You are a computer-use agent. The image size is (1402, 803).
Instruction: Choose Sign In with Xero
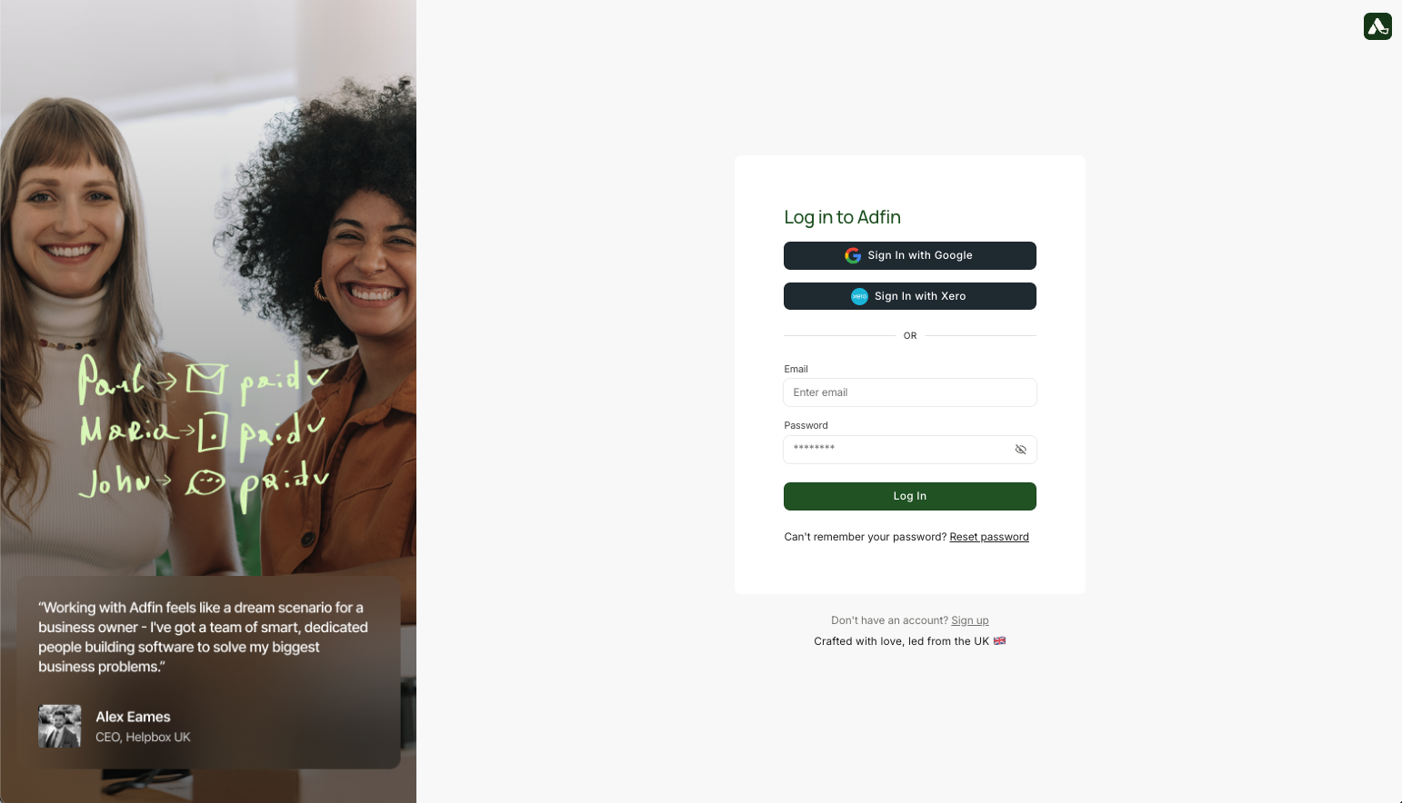tap(910, 296)
